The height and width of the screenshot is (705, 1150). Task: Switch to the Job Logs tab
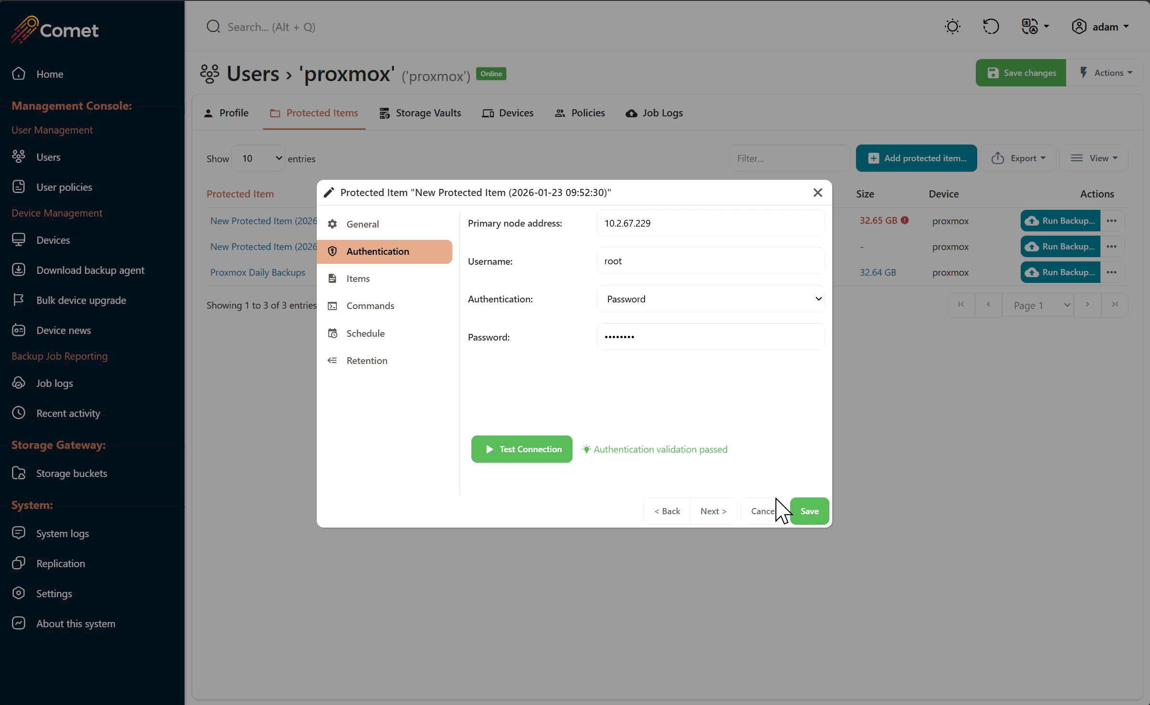663,113
